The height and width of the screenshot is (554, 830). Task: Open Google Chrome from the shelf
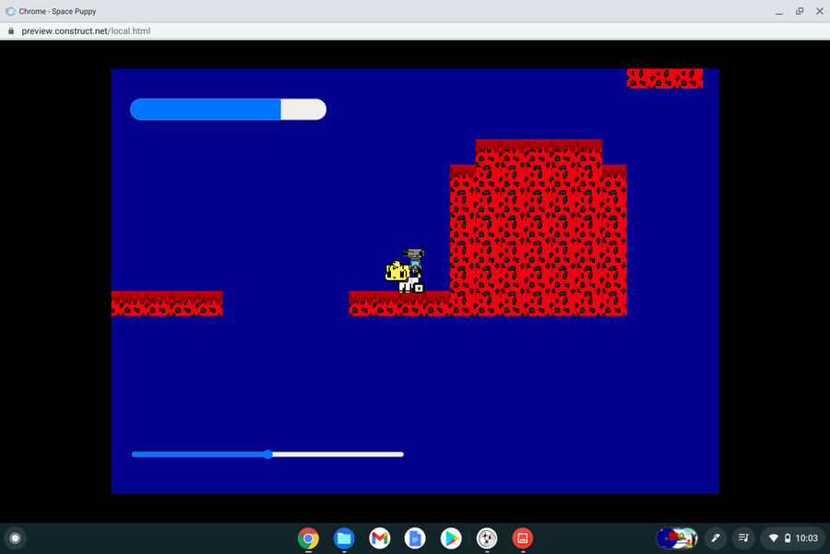pos(308,538)
